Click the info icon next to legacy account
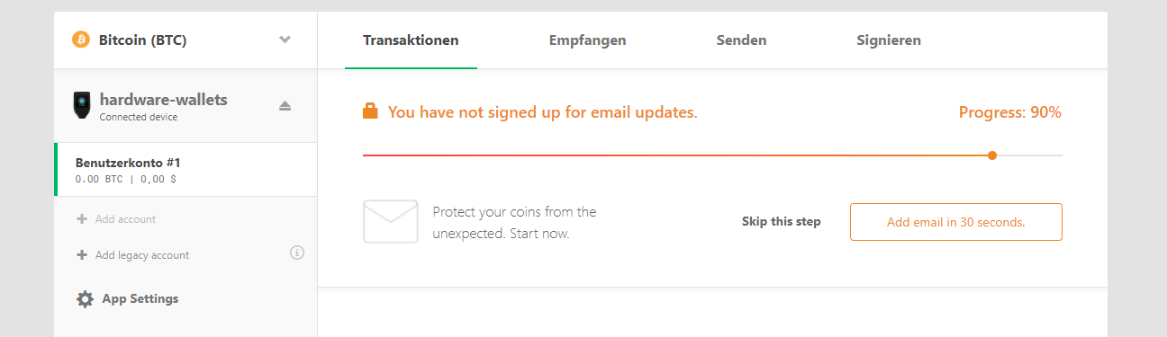This screenshot has width=1167, height=337. [x=297, y=253]
